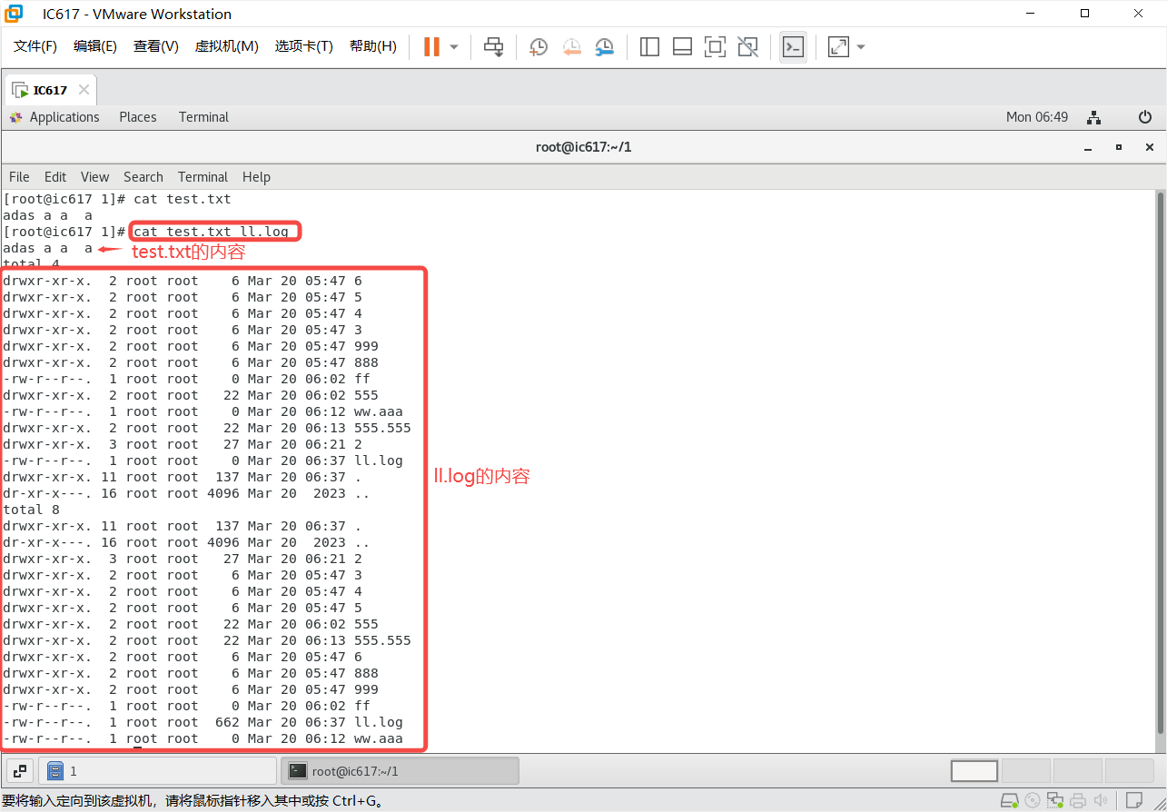Switch to the root@ic617:~/1 taskbar window
The image size is (1167, 812).
pyautogui.click(x=400, y=771)
